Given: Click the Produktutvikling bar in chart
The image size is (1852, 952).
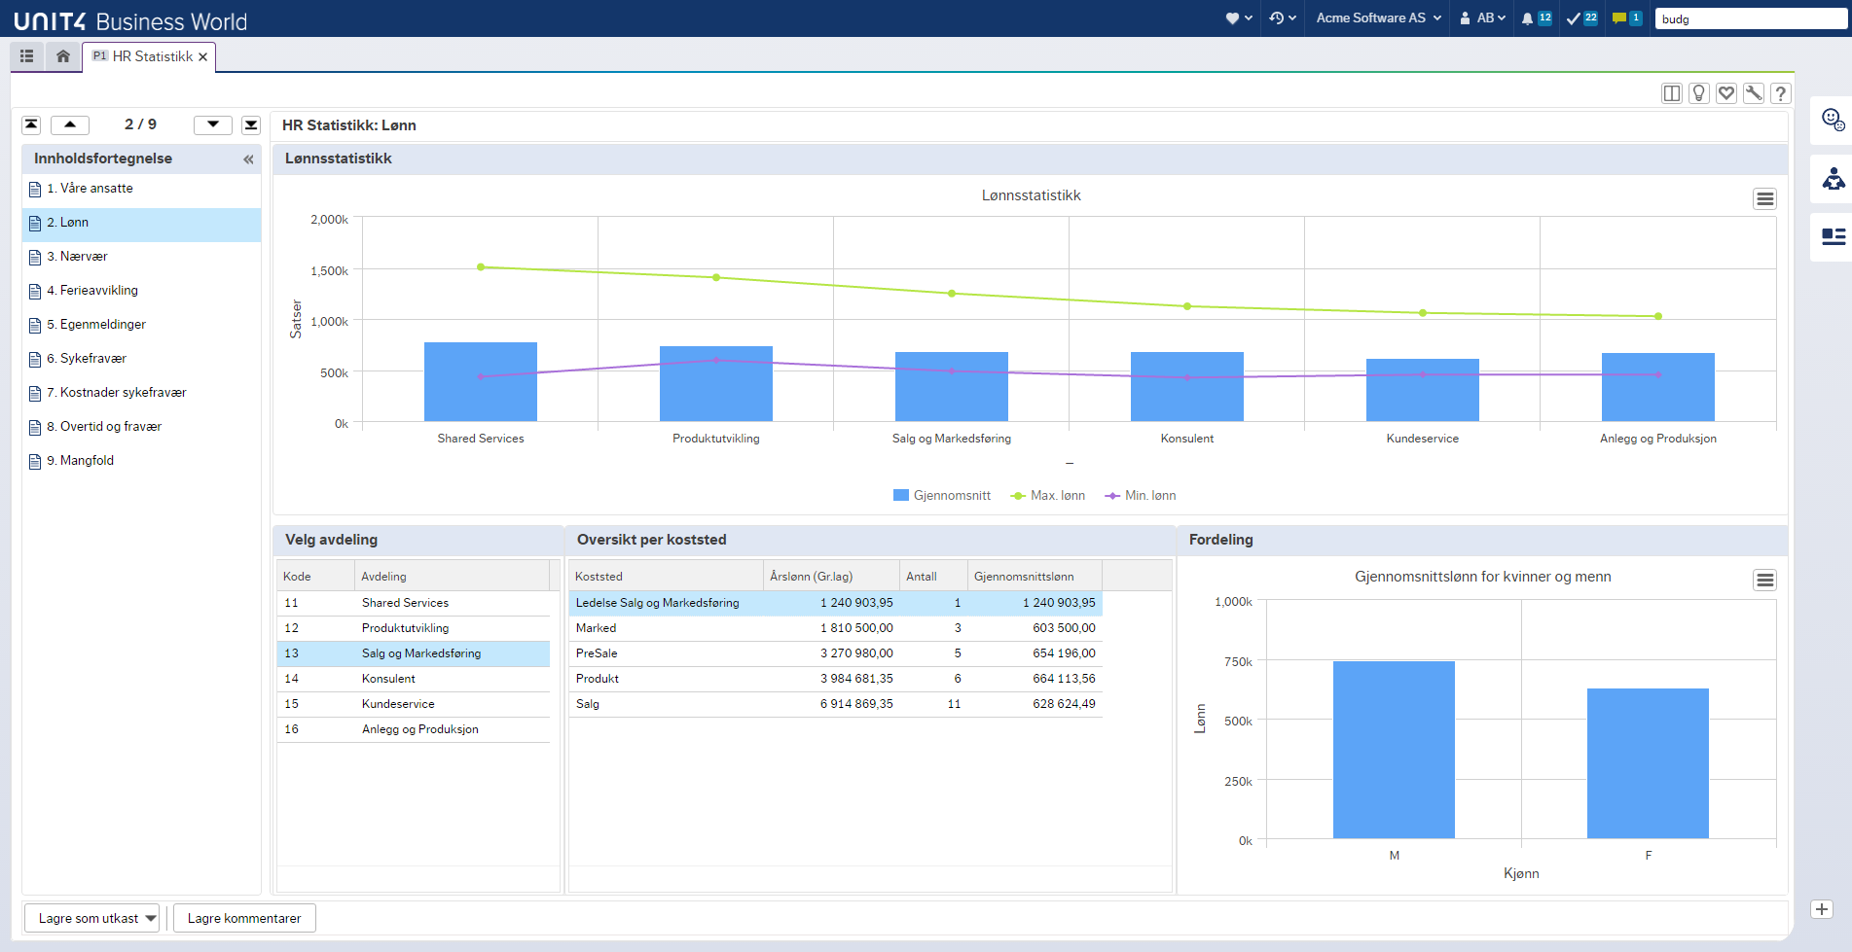Looking at the screenshot, I should click(716, 384).
